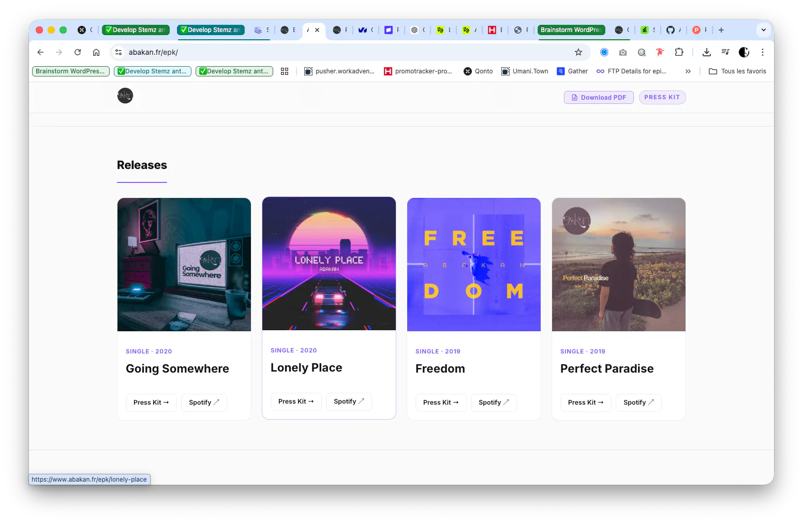Close the current active tab
The width and height of the screenshot is (803, 523).
point(317,30)
